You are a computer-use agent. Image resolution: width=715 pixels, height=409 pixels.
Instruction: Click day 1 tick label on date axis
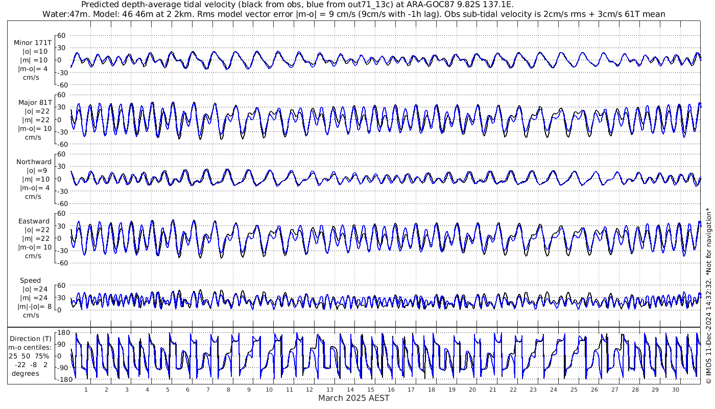(x=86, y=390)
